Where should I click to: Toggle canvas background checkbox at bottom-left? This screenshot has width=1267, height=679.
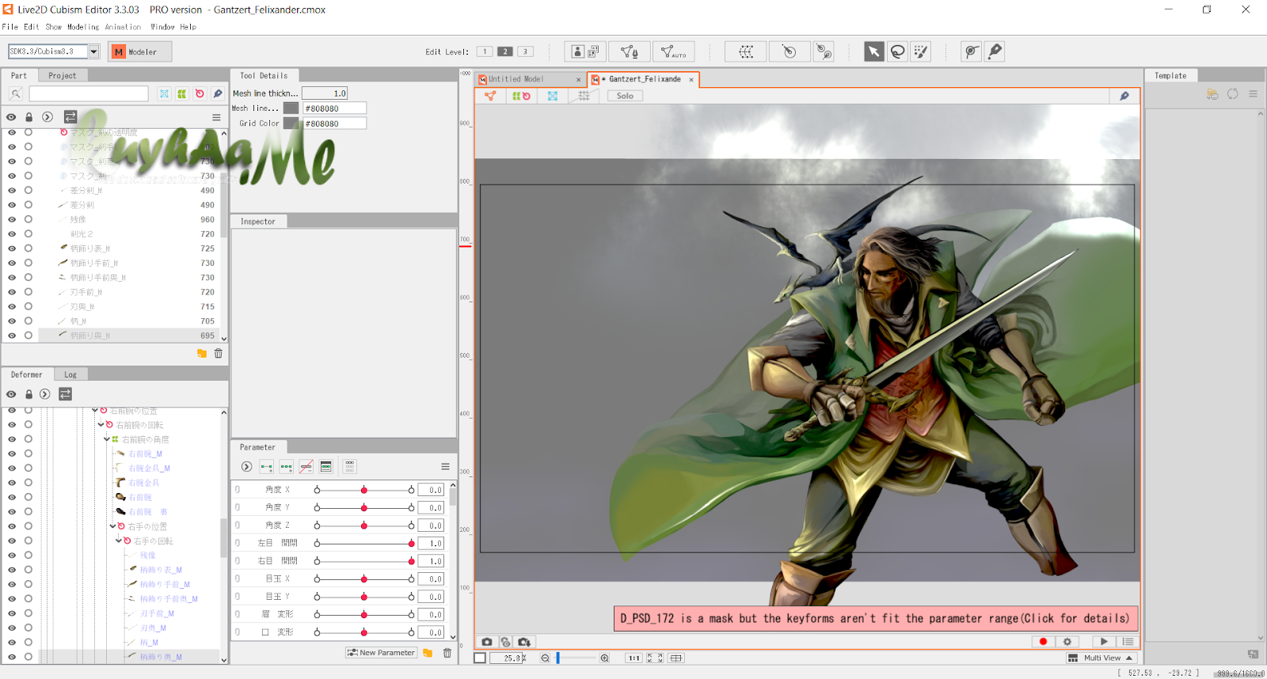(x=480, y=658)
